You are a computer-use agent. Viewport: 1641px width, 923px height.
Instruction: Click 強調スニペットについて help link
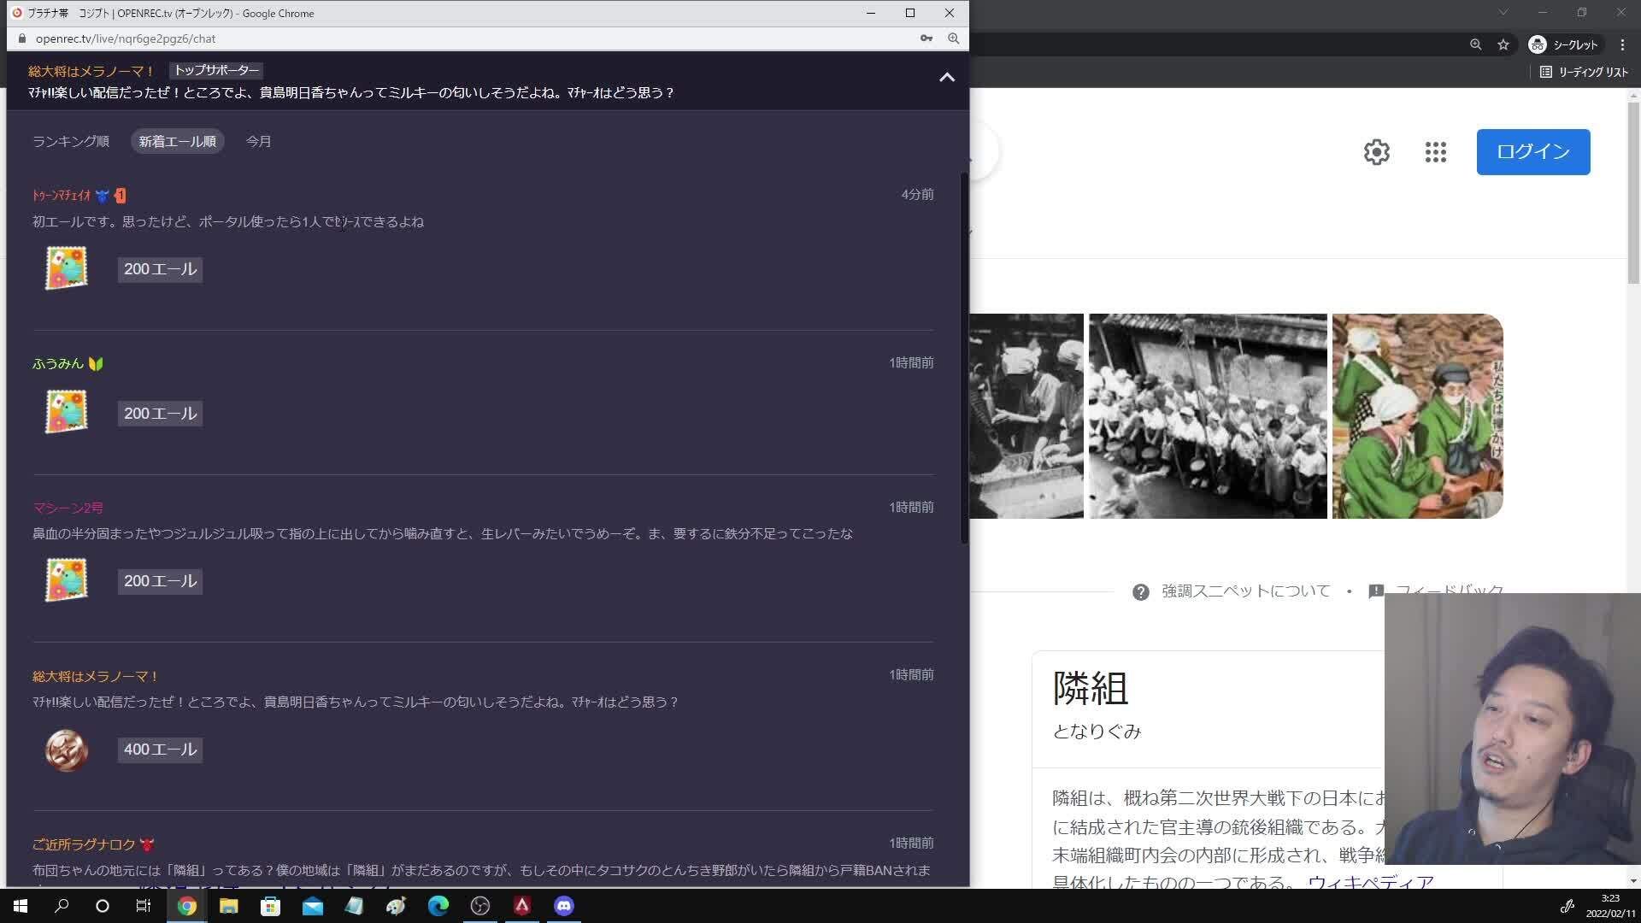[x=1245, y=591]
